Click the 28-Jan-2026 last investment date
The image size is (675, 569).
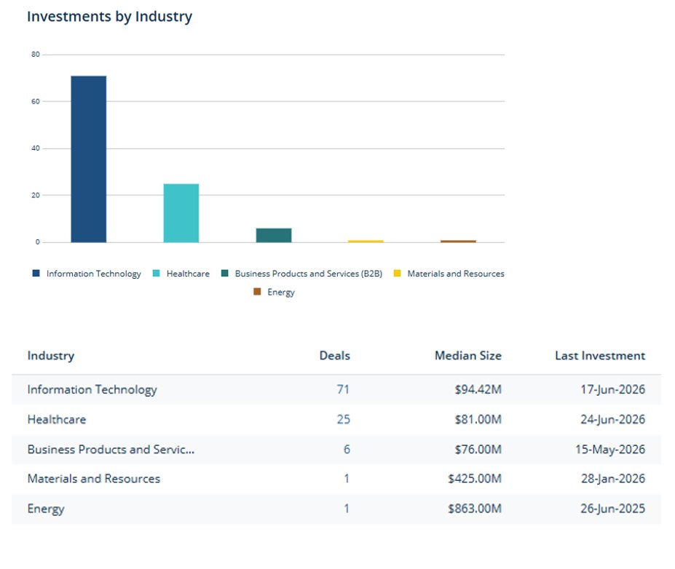pyautogui.click(x=613, y=479)
